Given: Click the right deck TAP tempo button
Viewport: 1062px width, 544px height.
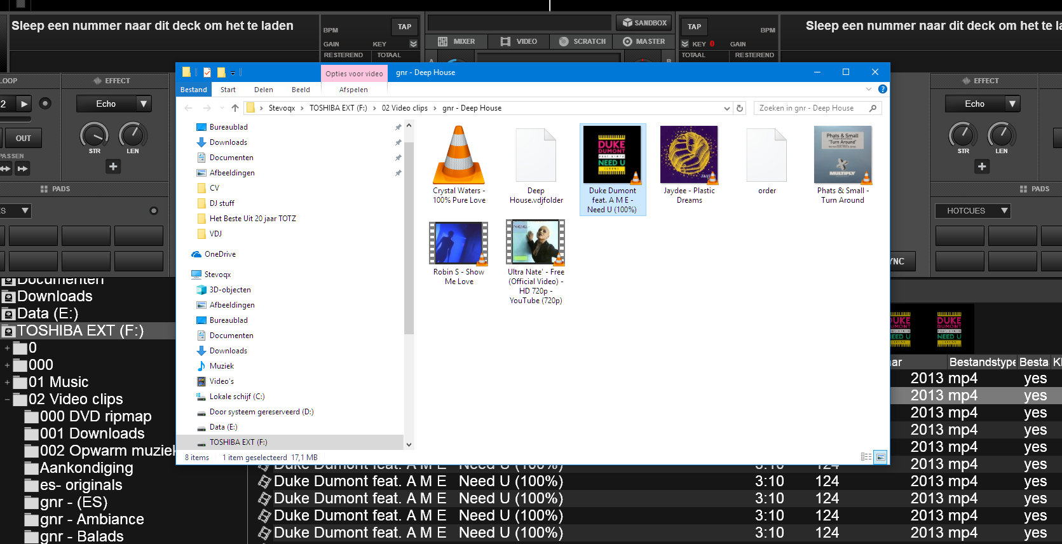Looking at the screenshot, I should click(x=694, y=27).
